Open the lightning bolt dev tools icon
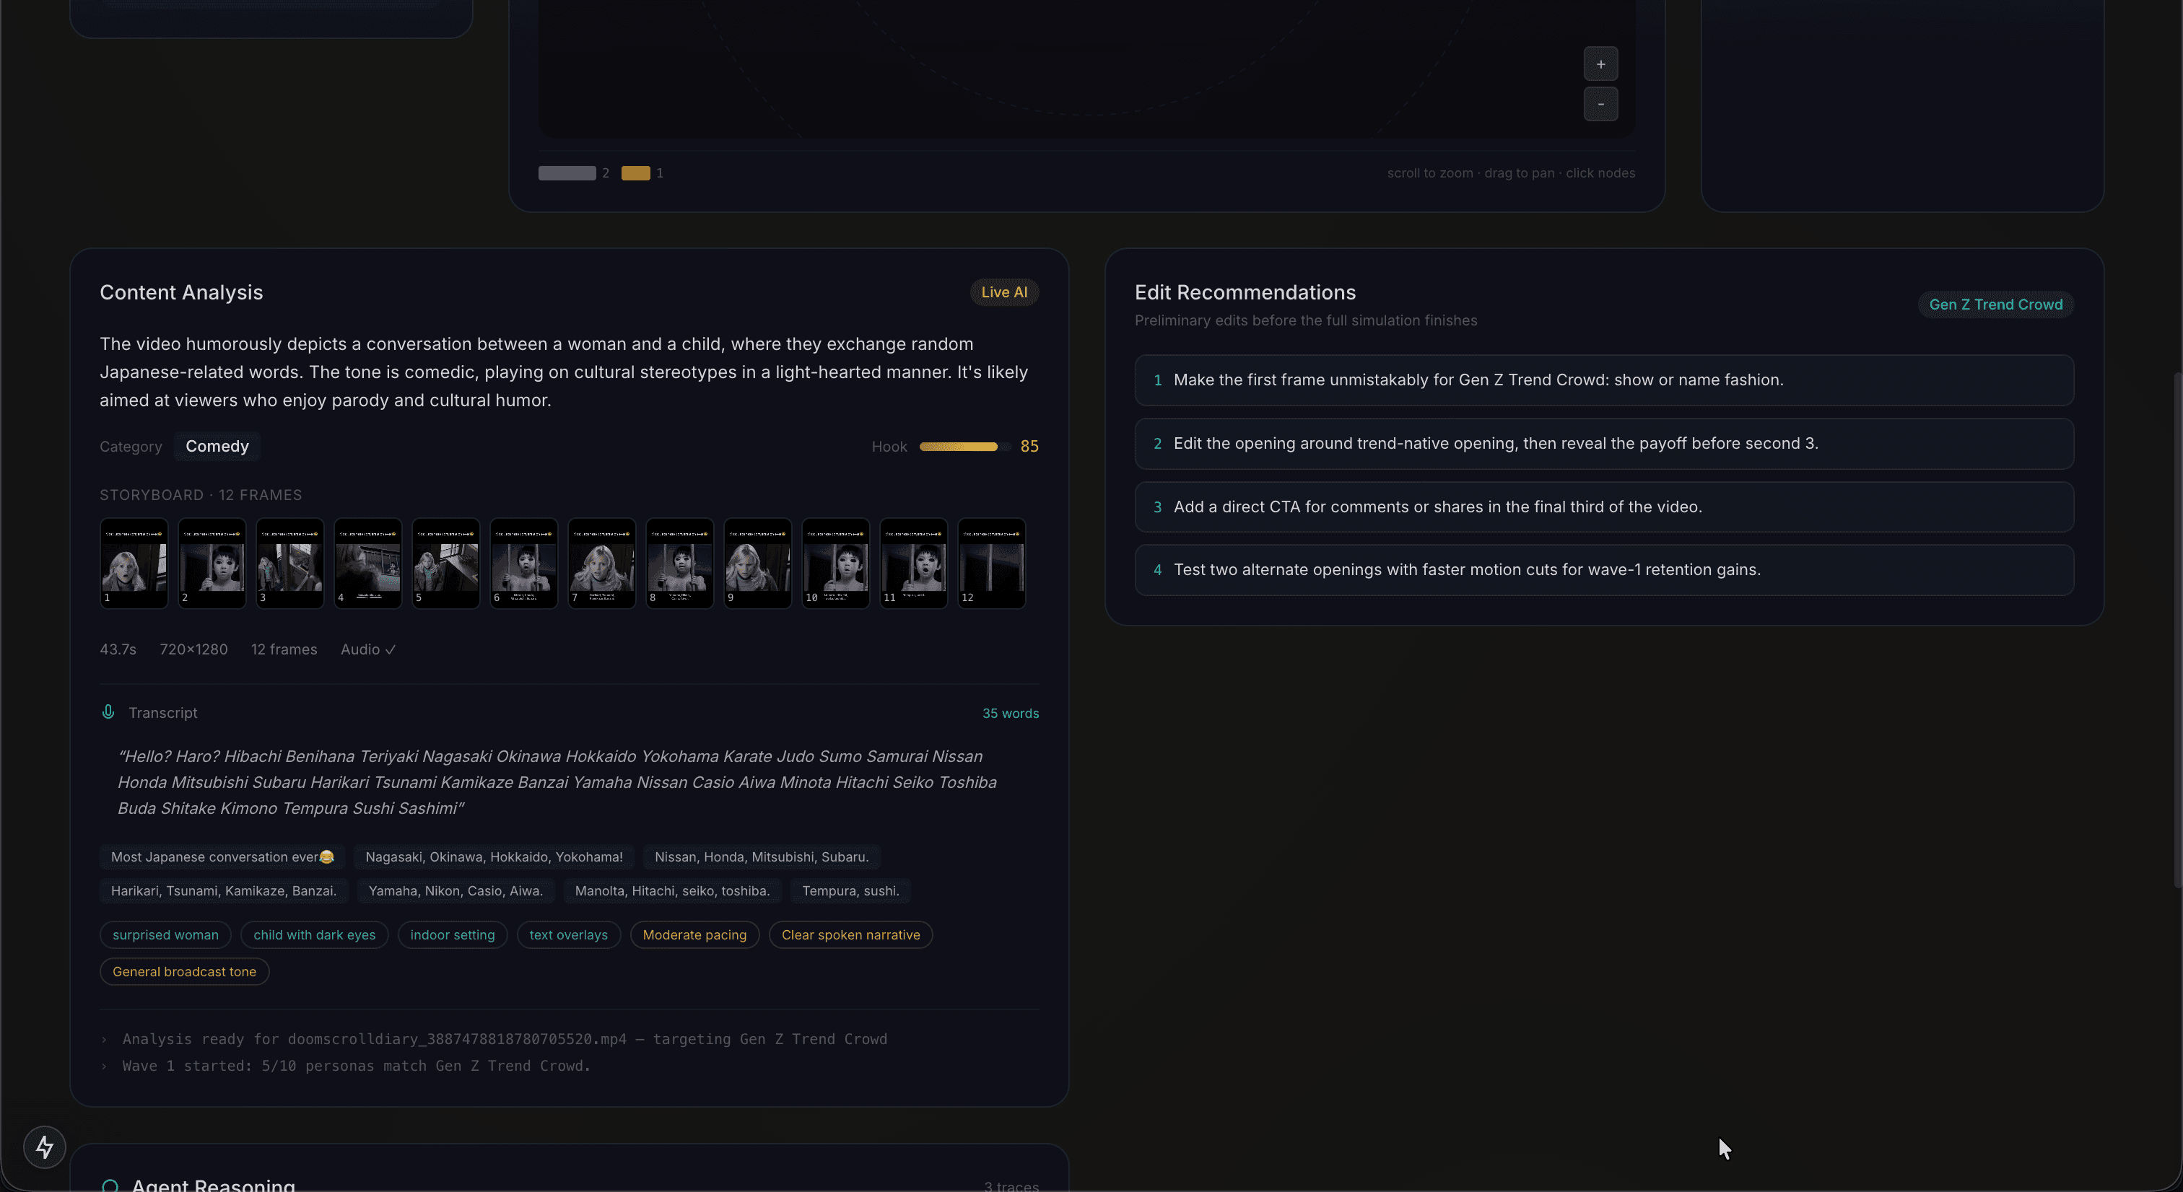2183x1192 pixels. pyautogui.click(x=44, y=1147)
